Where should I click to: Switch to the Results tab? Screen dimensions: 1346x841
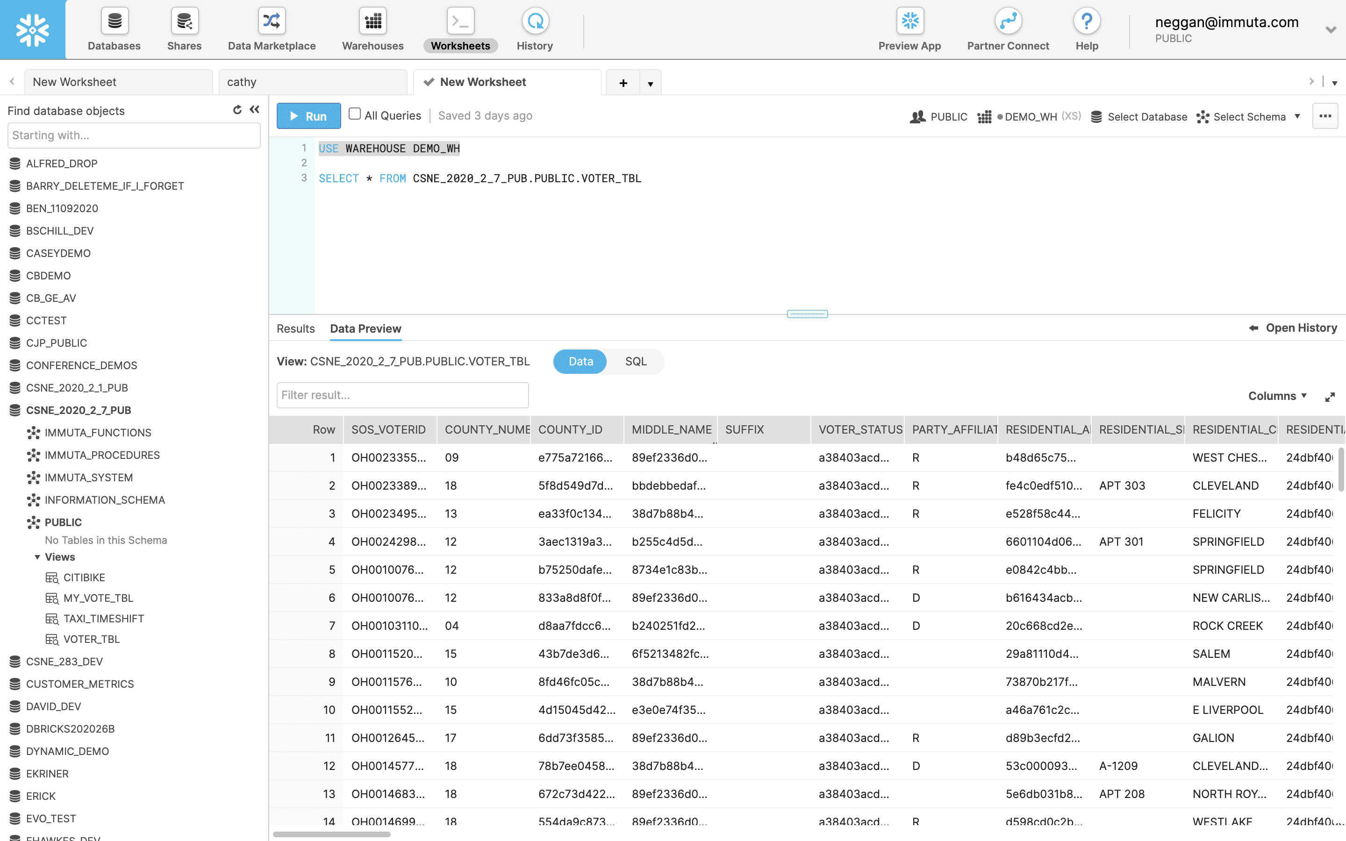pos(295,328)
